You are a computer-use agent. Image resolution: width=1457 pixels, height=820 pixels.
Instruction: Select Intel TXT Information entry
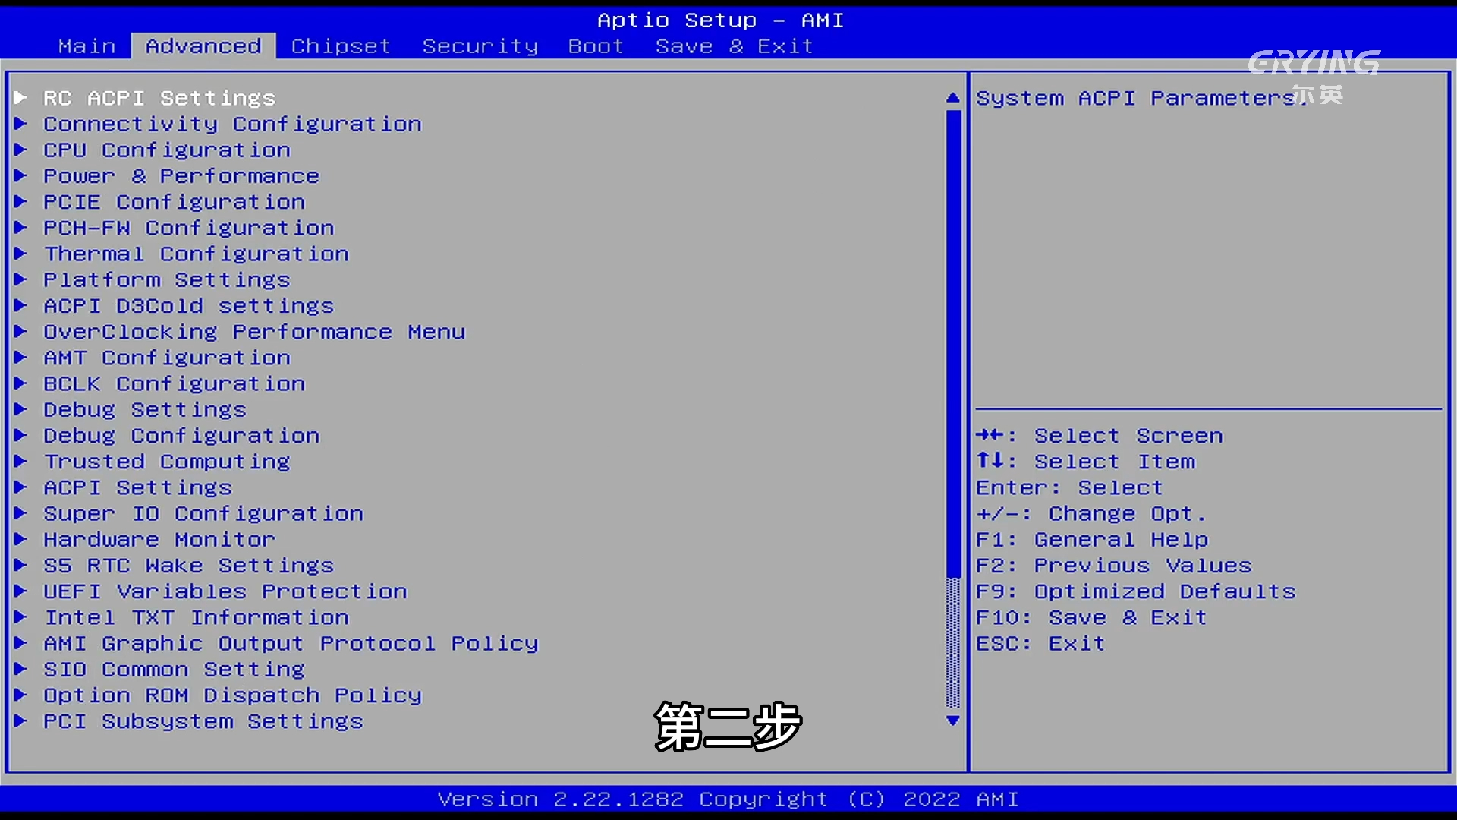196,617
